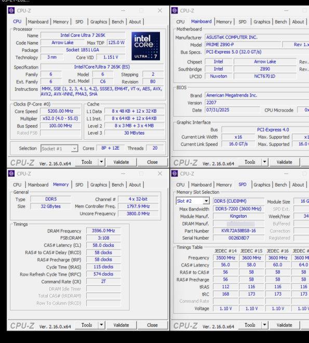Select the Memory tab in the Mainboard window
The width and height of the screenshot is (309, 343).
(x=224, y=22)
